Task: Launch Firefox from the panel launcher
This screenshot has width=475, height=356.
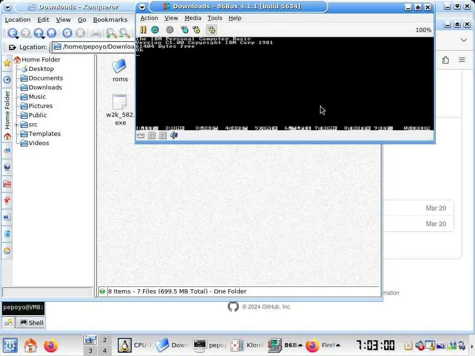Action: (x=51, y=345)
